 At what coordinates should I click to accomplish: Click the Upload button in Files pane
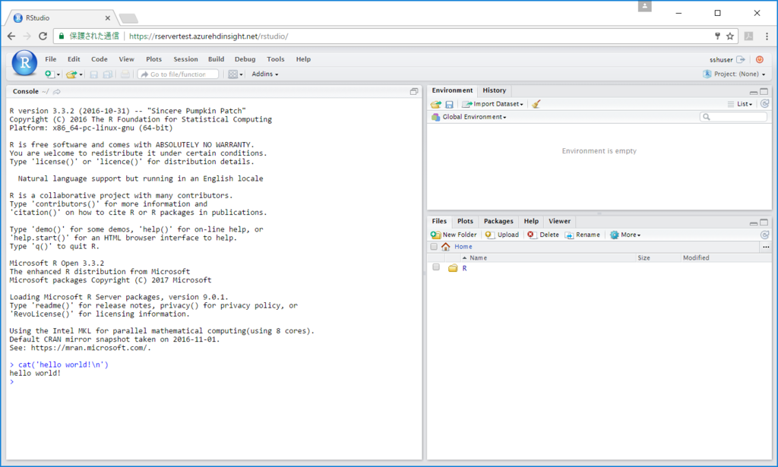point(501,235)
